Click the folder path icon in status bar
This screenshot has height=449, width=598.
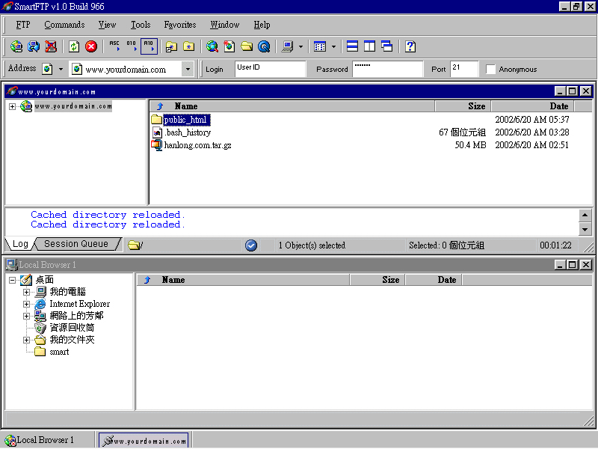[134, 245]
